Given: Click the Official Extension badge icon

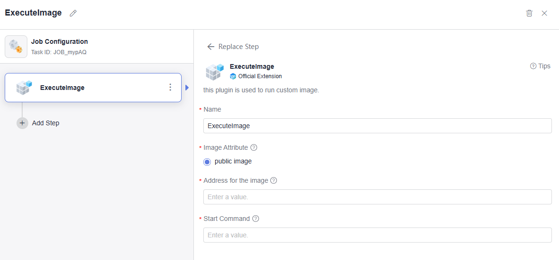Looking at the screenshot, I should point(233,76).
